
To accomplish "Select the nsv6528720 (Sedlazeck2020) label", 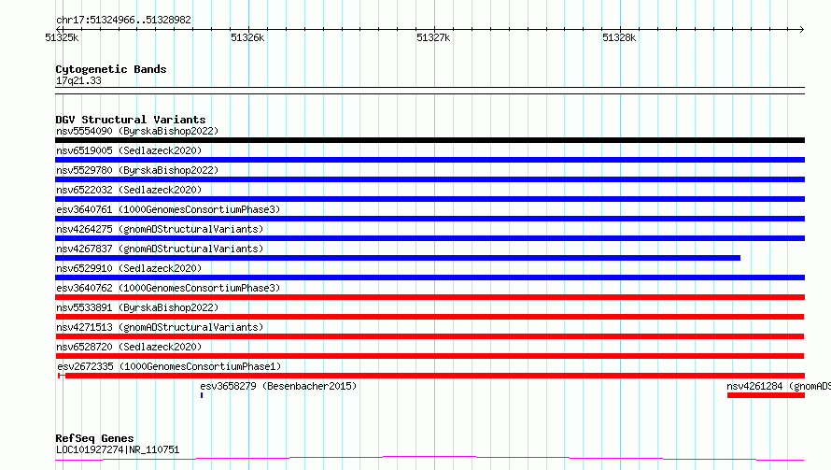I will pyautogui.click(x=129, y=347).
